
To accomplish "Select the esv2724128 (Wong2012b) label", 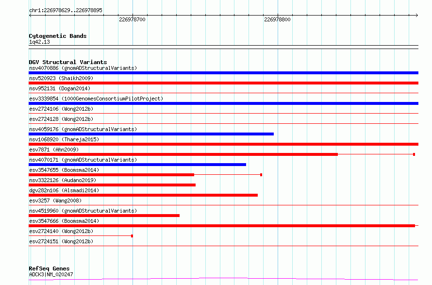I will 61,119.
